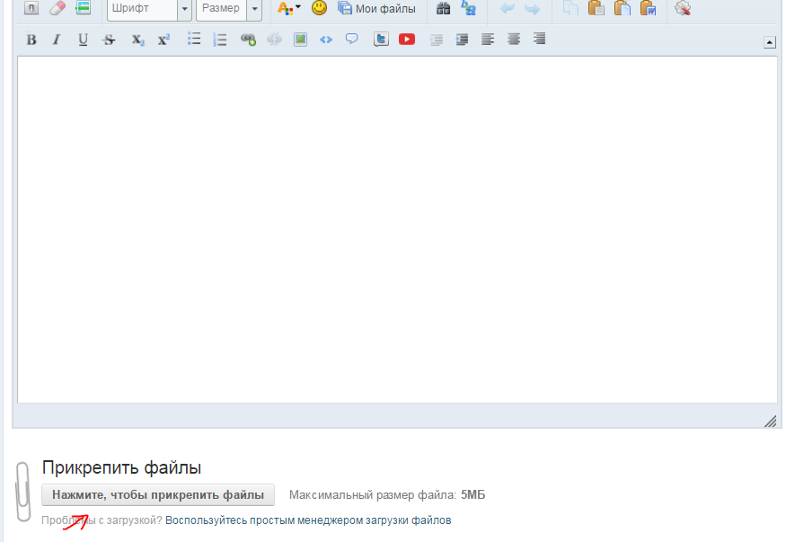This screenshot has width=786, height=542.
Task: Click the Прикрепить файлы heading
Action: click(x=122, y=467)
